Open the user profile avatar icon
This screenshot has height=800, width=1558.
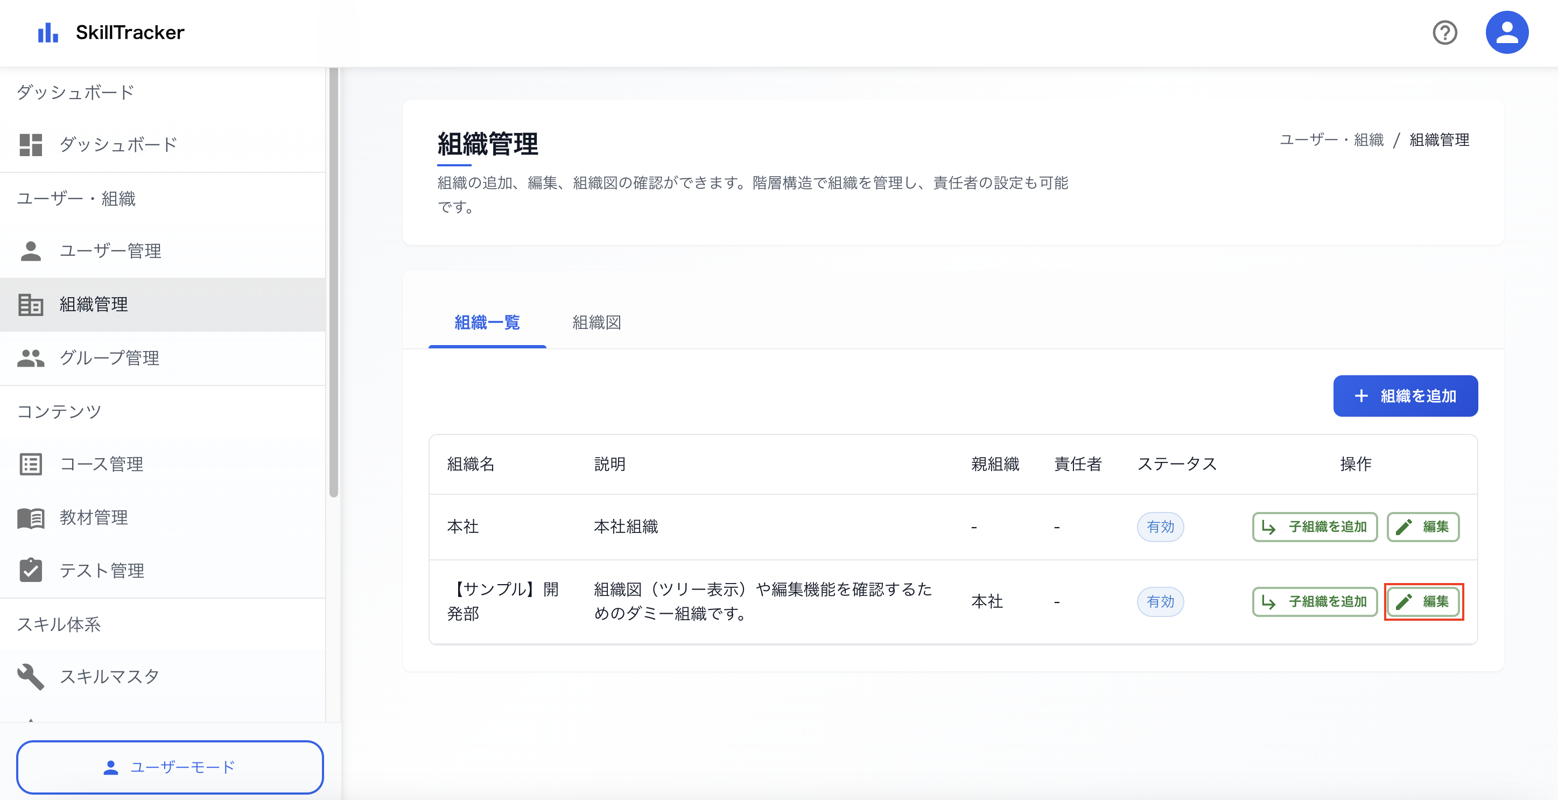[1507, 32]
